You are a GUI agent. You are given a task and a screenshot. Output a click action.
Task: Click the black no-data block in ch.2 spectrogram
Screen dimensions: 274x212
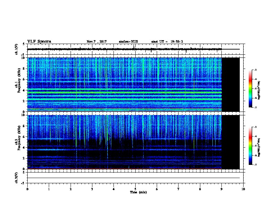click(231, 142)
